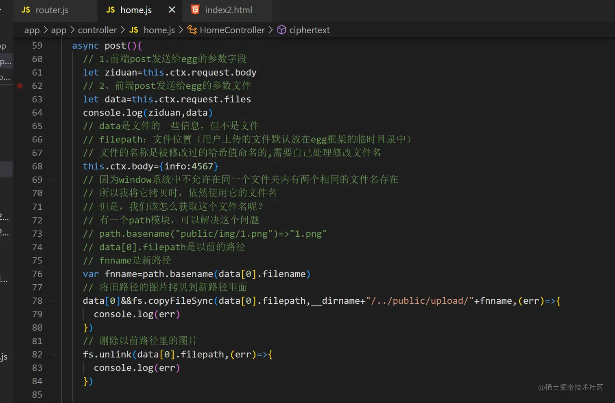The image size is (615, 403).
Task: Click line number 61 in the gutter
Action: pos(37,72)
